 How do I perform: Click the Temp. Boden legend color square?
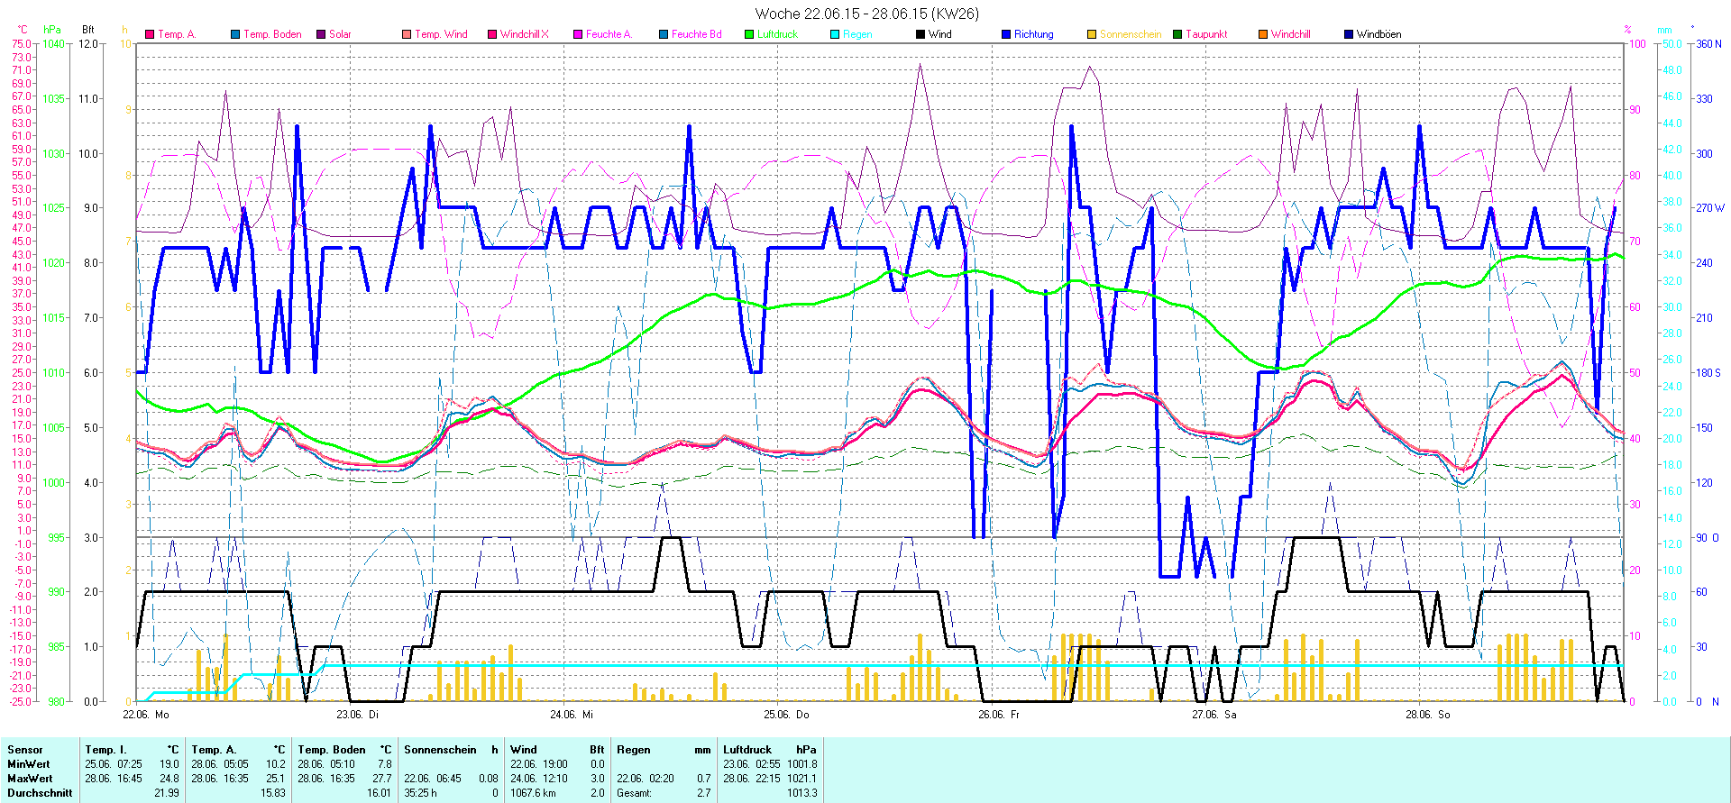point(235,34)
